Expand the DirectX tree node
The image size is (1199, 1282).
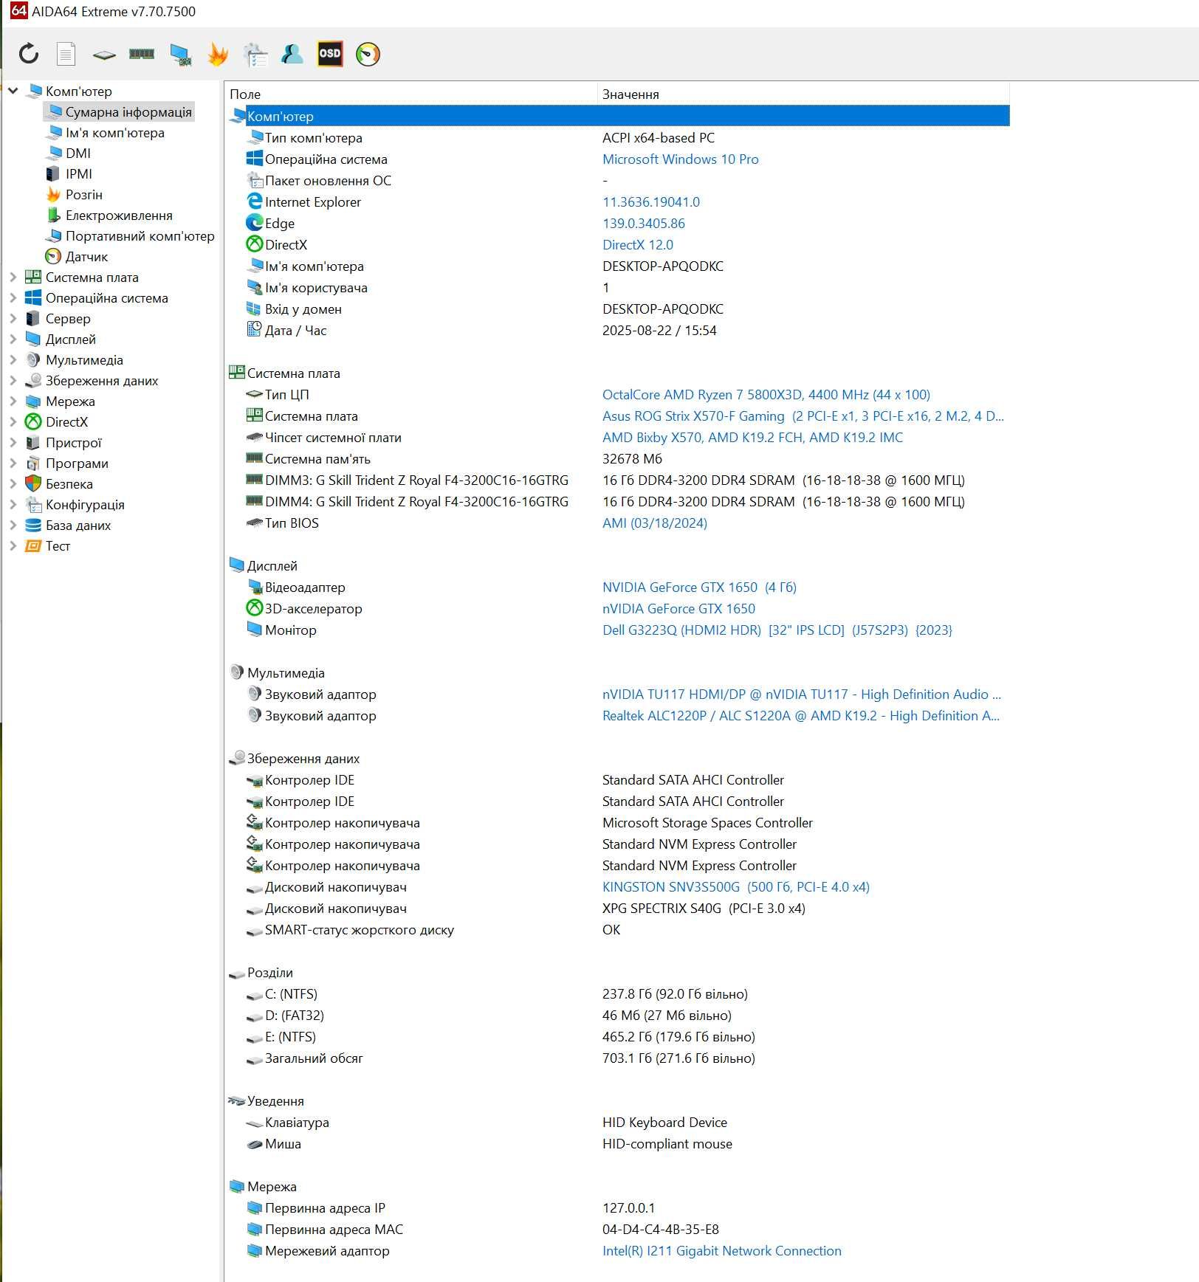[13, 422]
